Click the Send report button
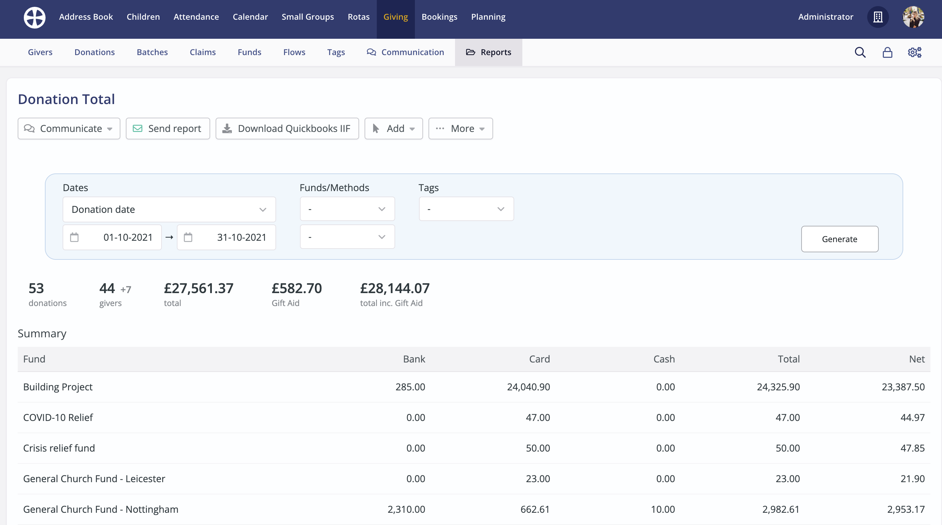Screen dimensions: 942x525 coord(168,128)
